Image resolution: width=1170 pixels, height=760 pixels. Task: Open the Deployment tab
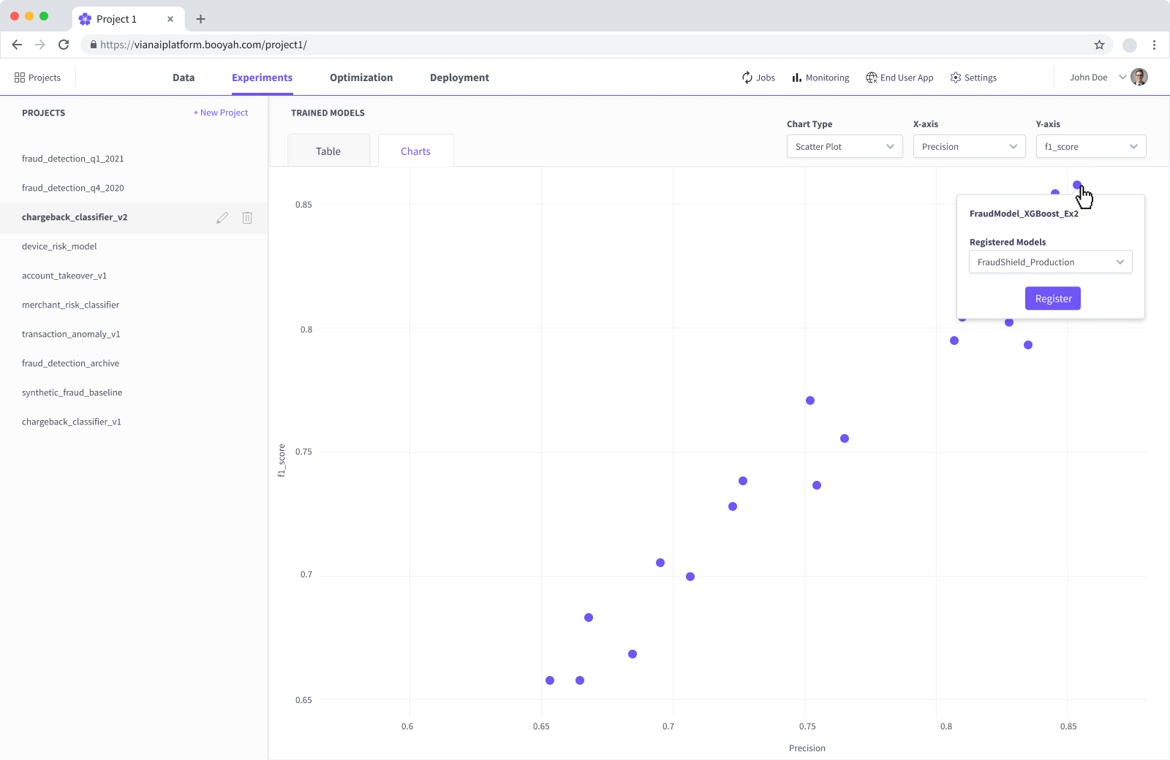(x=459, y=77)
